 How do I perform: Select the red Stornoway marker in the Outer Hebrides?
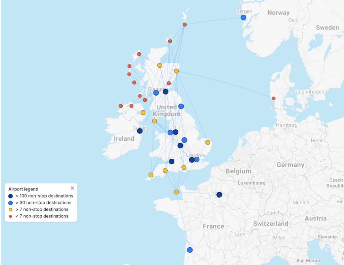pos(139,54)
